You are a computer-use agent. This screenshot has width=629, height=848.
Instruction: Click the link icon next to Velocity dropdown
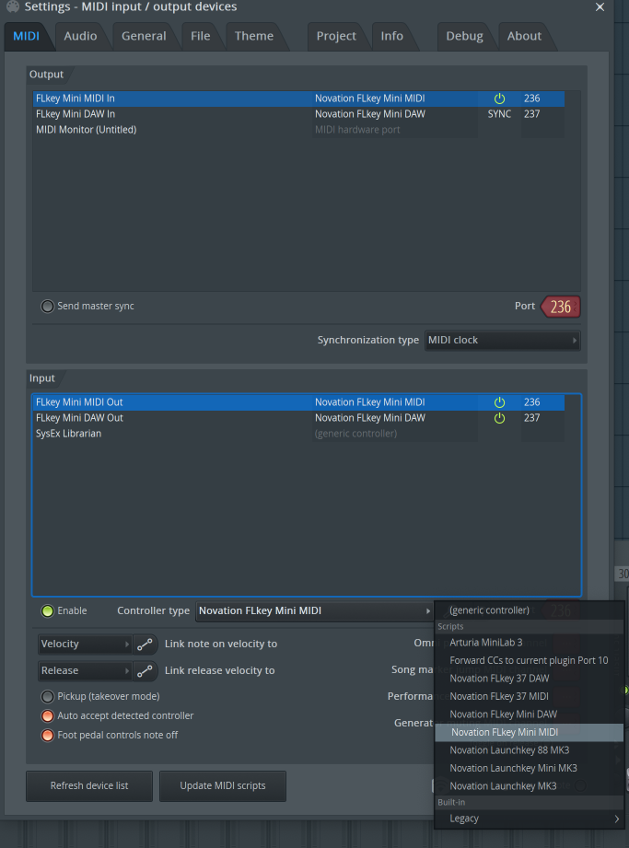(x=145, y=645)
